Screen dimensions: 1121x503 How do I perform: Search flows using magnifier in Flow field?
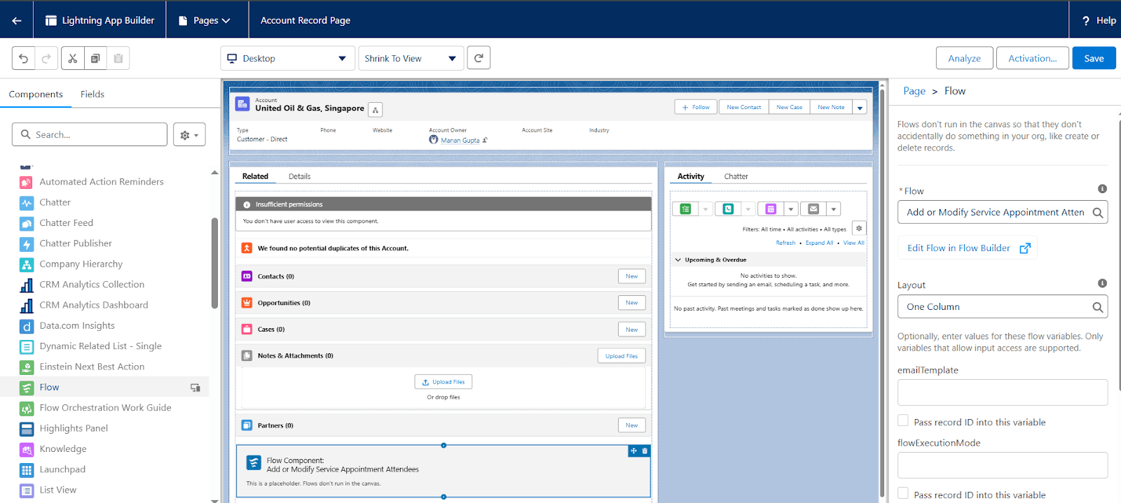pyautogui.click(x=1098, y=213)
